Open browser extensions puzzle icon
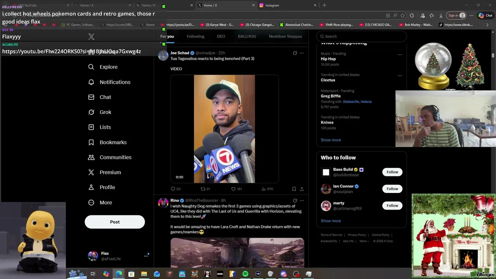Viewport: 496px width, 279px height. [412, 15]
